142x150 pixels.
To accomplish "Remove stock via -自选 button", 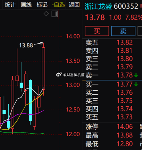I will 58,5.
